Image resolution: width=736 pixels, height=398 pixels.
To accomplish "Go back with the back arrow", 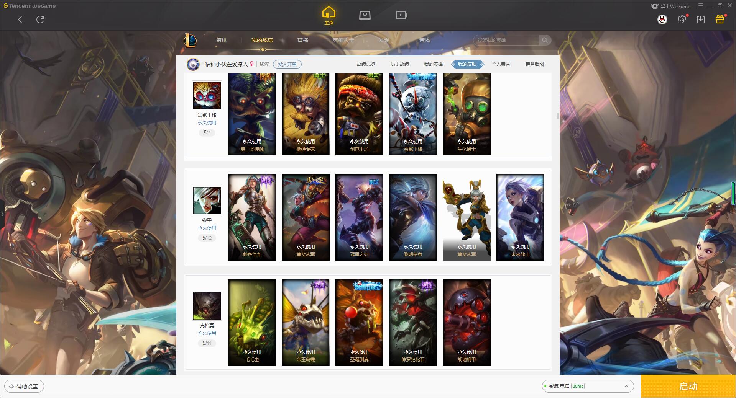I will pos(20,20).
